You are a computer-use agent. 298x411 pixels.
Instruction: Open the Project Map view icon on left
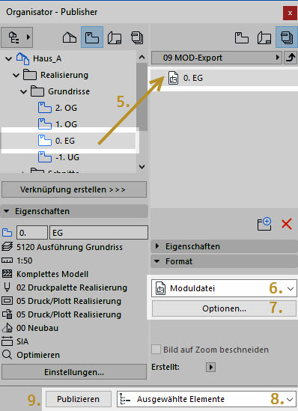pyautogui.click(x=70, y=37)
